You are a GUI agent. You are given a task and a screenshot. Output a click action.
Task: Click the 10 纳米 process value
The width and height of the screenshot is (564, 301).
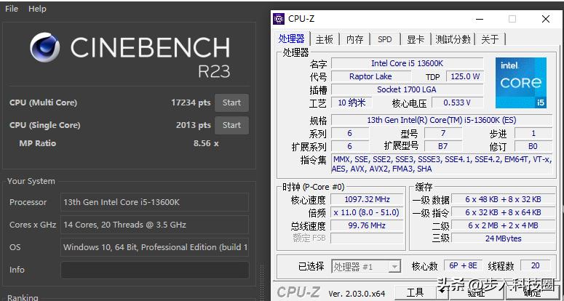tap(351, 103)
